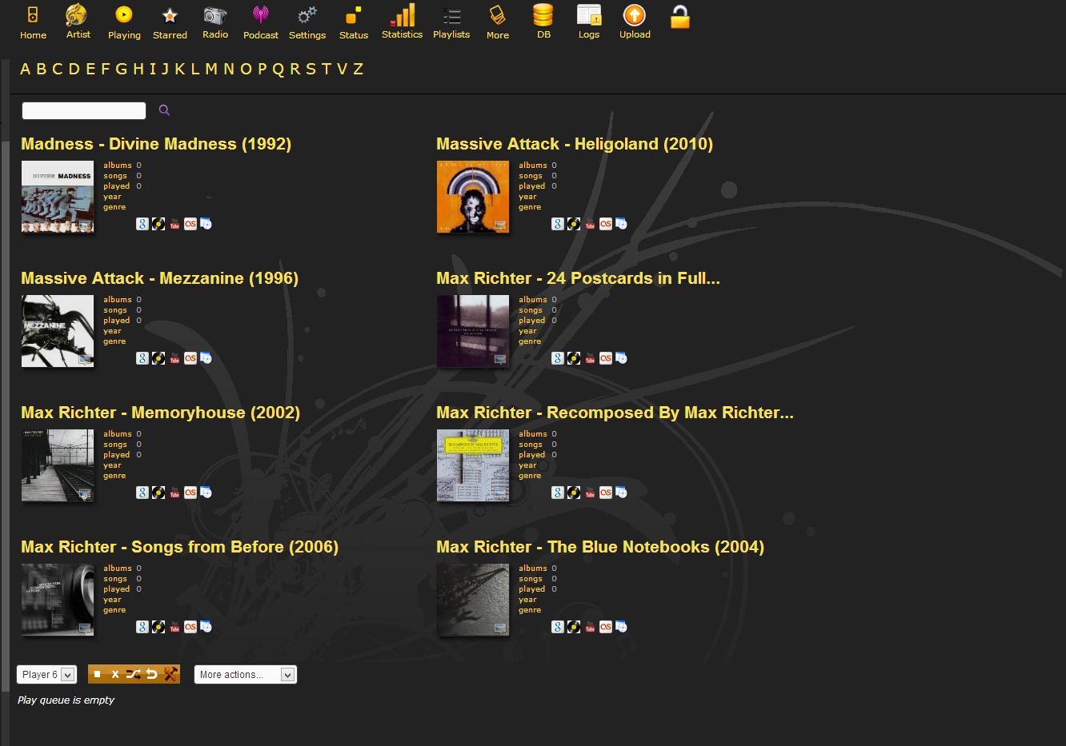Jump to letter S in index

(311, 69)
